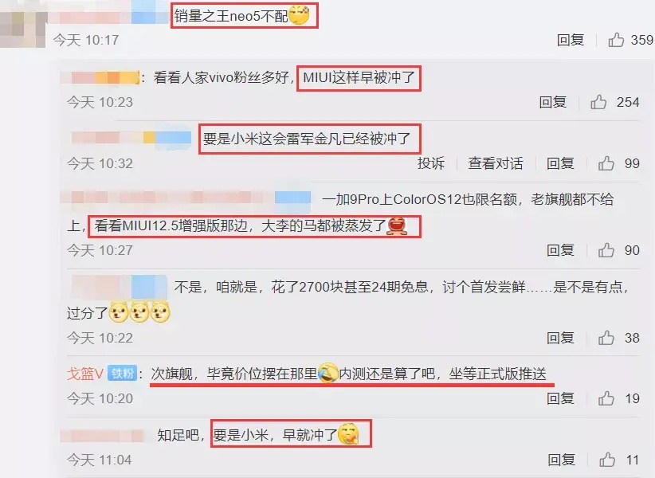655x478 pixels.
Task: Reply to the 销量之王neo5不配 comment
Action: (571, 40)
